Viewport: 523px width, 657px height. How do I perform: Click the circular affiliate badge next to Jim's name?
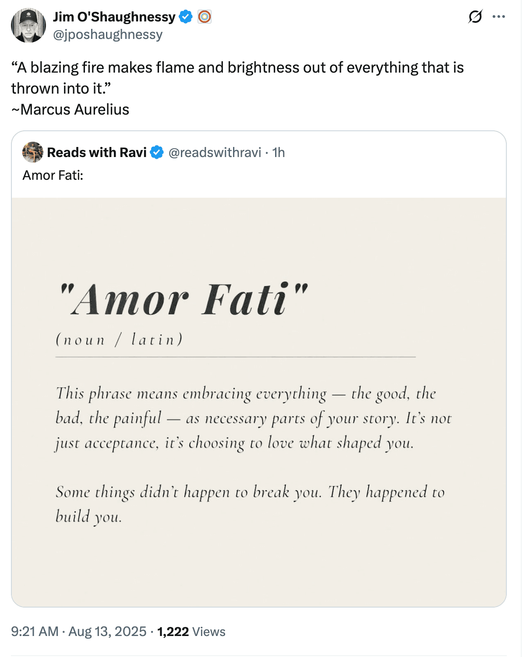point(205,17)
